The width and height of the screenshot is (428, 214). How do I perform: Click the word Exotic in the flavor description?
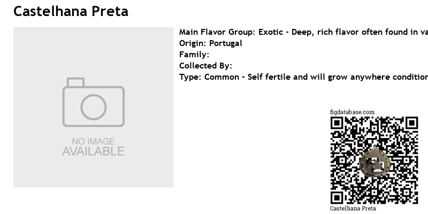click(x=271, y=32)
